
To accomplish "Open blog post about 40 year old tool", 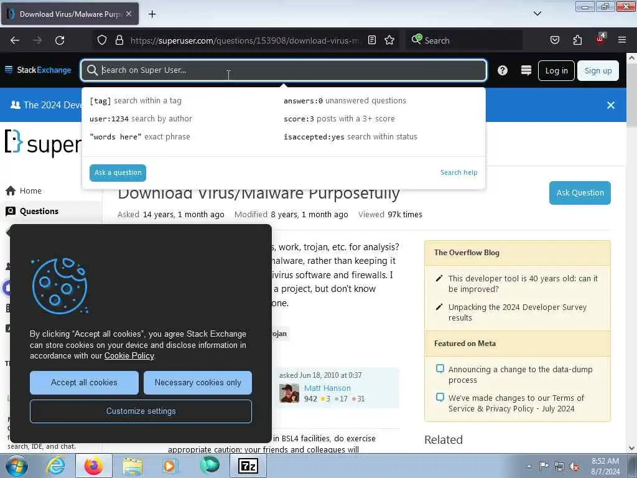I will (523, 284).
